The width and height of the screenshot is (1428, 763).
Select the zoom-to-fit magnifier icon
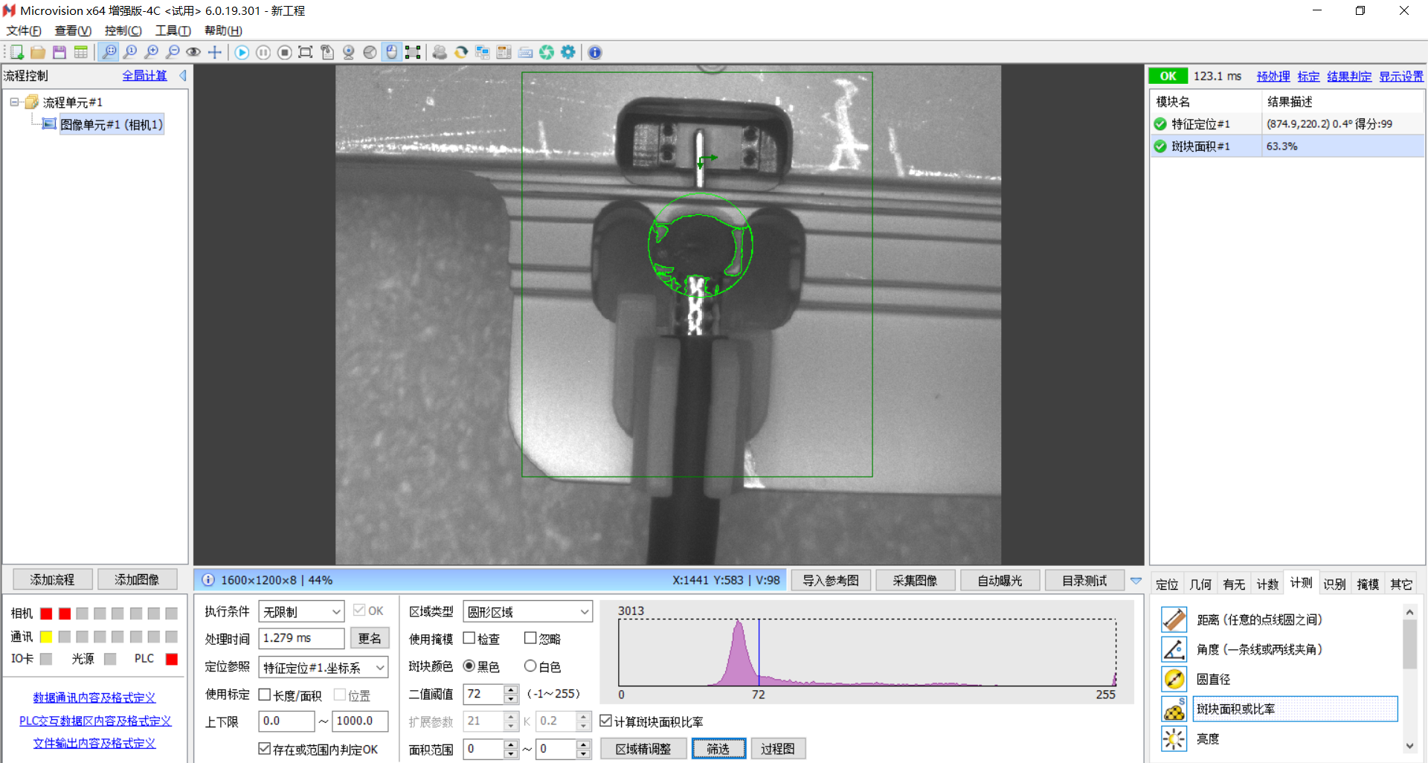tap(109, 52)
